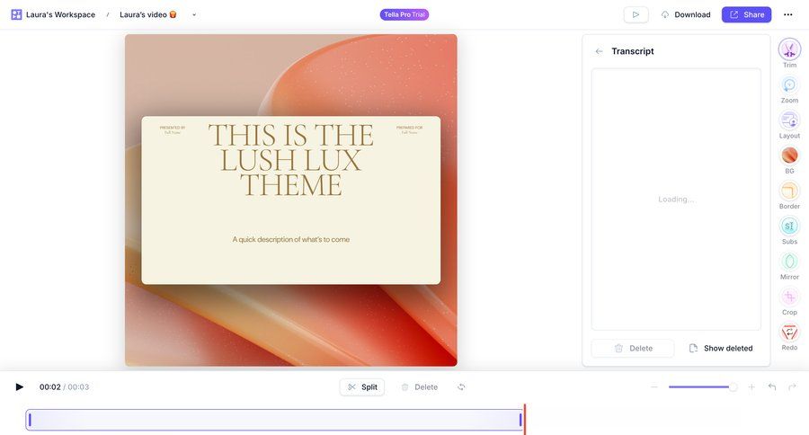Undo the last action
The height and width of the screenshot is (435, 809).
pyautogui.click(x=772, y=387)
